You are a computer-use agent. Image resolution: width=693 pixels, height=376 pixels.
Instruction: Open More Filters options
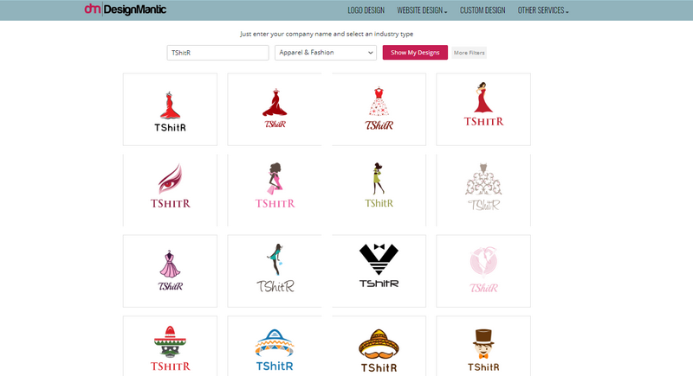(470, 53)
